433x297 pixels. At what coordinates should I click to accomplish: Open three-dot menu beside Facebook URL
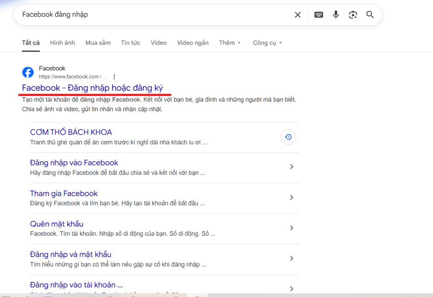[x=114, y=77]
